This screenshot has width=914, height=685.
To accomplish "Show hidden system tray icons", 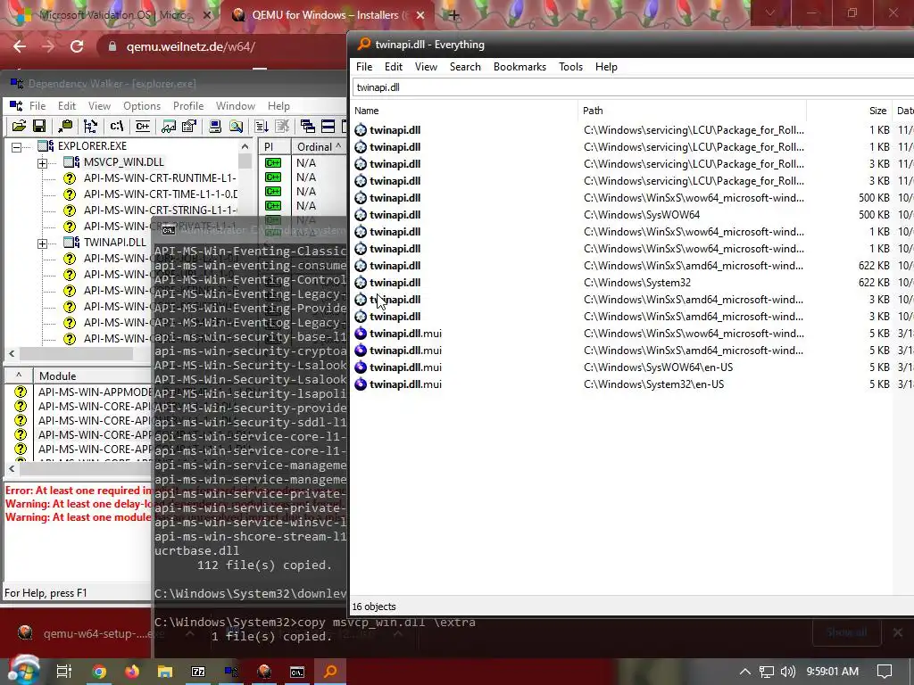I will [745, 672].
